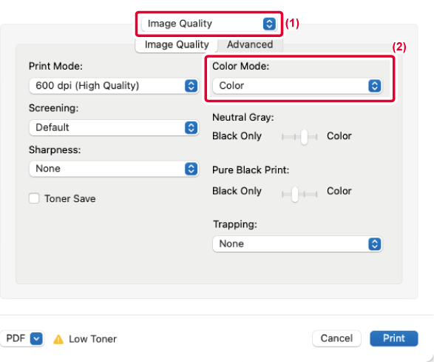Click the Print button

coord(393,338)
